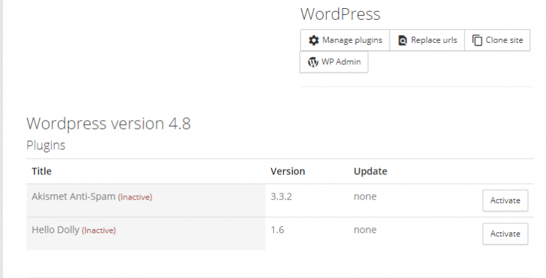546x278 pixels.
Task: Click the Title column header
Action: [x=42, y=171]
